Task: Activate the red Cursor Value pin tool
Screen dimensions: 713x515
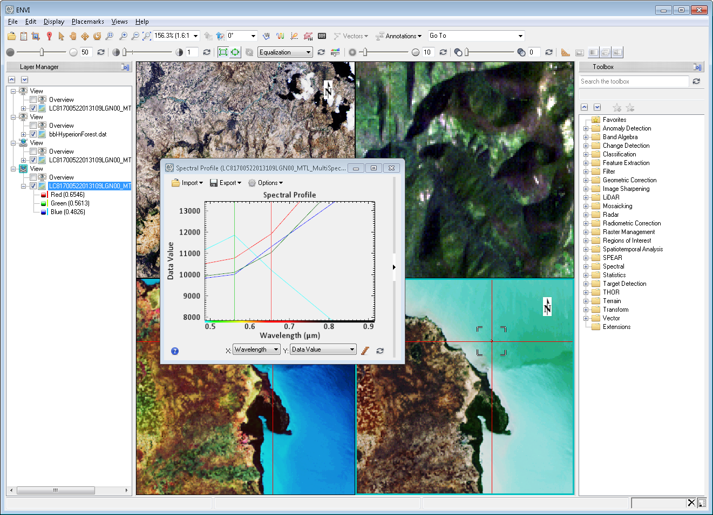Action: coord(49,36)
